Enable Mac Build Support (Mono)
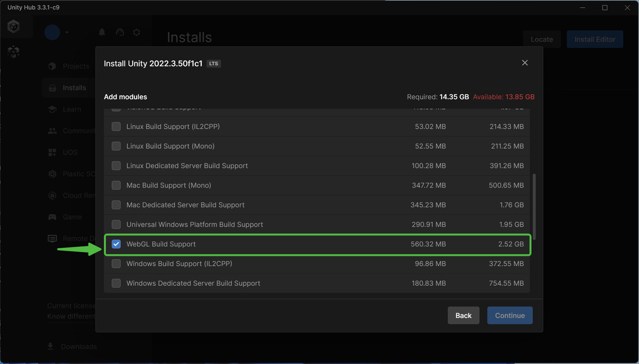Screen dimensions: 639x364 point(116,185)
